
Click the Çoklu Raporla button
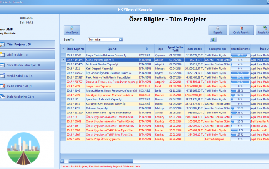241,30
